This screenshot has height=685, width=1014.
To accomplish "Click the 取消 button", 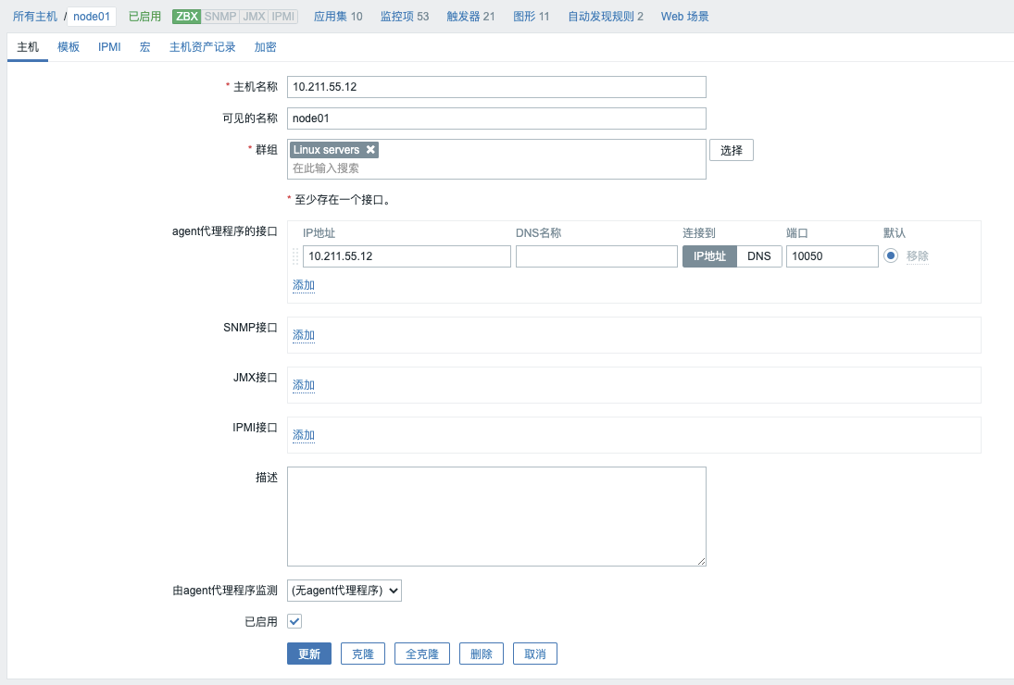I will pyautogui.click(x=535, y=654).
